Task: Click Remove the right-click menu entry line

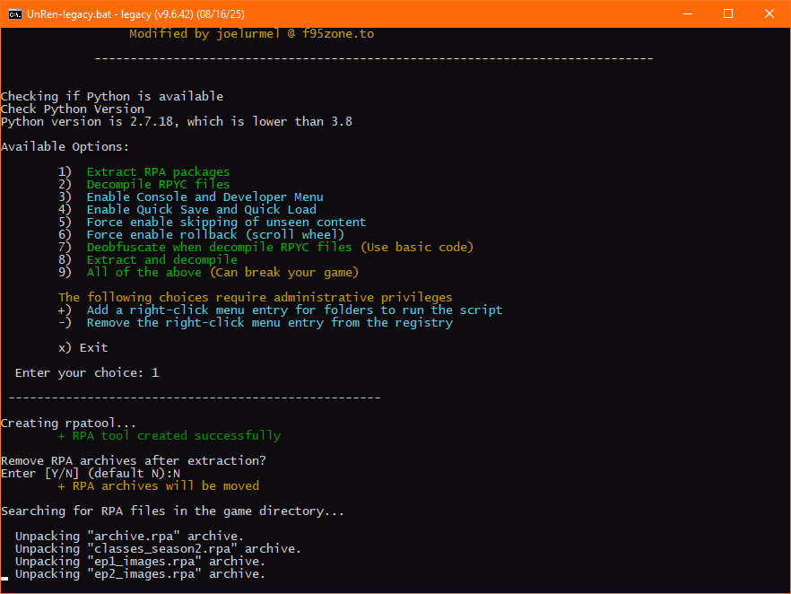Action: click(269, 322)
